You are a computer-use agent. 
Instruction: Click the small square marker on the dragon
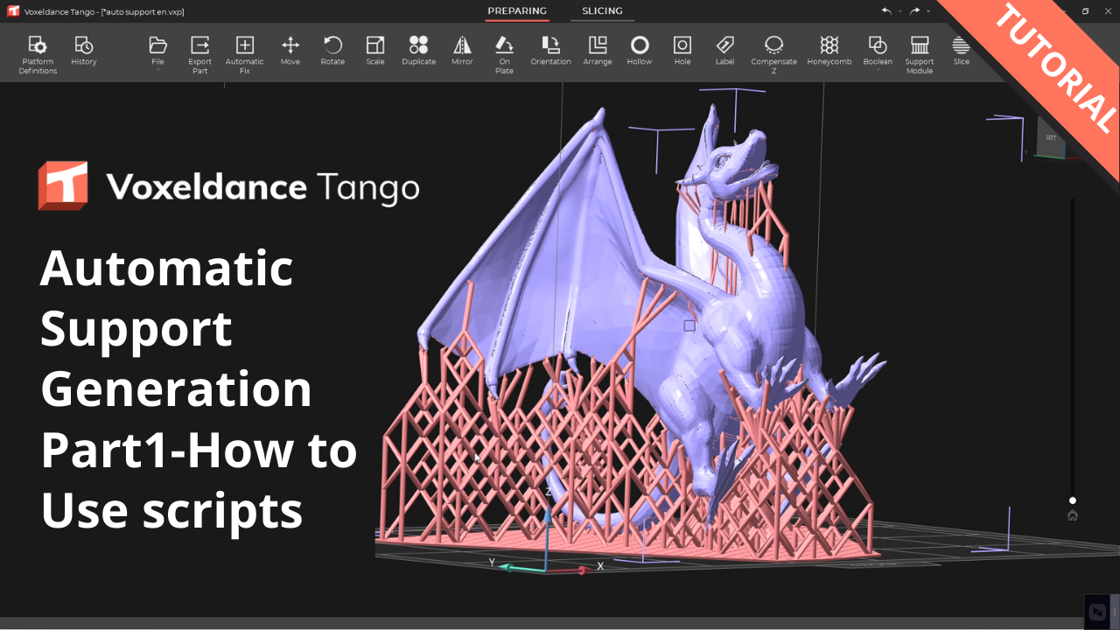[x=689, y=325]
